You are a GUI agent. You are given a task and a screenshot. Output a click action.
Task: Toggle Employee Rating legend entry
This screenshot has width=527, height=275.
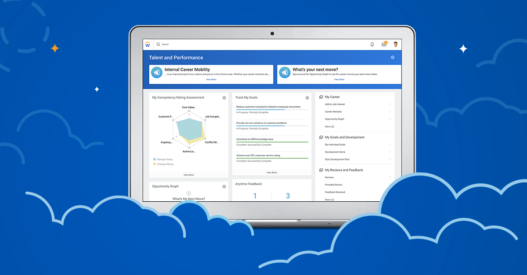(163, 164)
